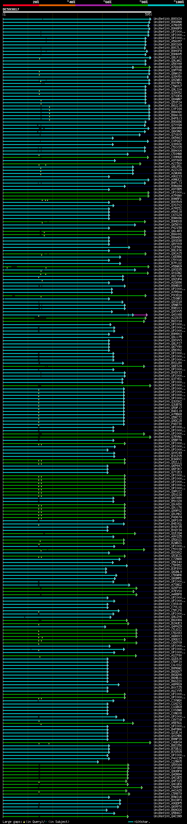Viewport: 187px width, 824px height.
Task: Open hit UniRef100_B9GRN8
Action: (168, 23)
